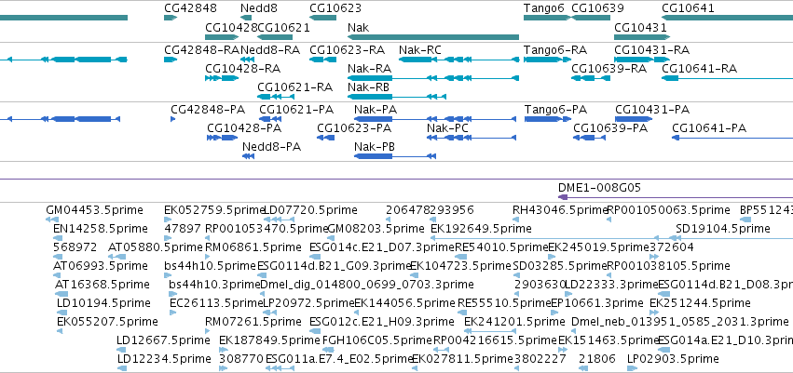
Task: Select the Nak-PC protein feature
Action: [x=472, y=138]
